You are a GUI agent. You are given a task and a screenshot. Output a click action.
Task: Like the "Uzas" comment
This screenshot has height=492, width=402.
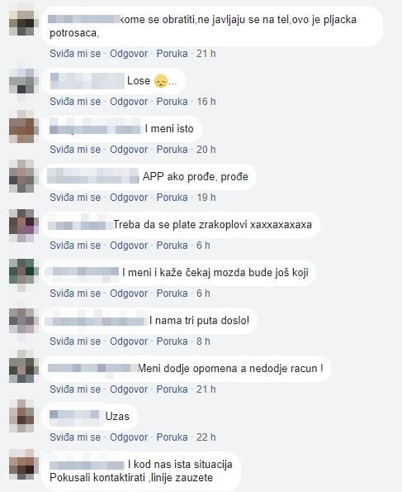[x=75, y=437]
